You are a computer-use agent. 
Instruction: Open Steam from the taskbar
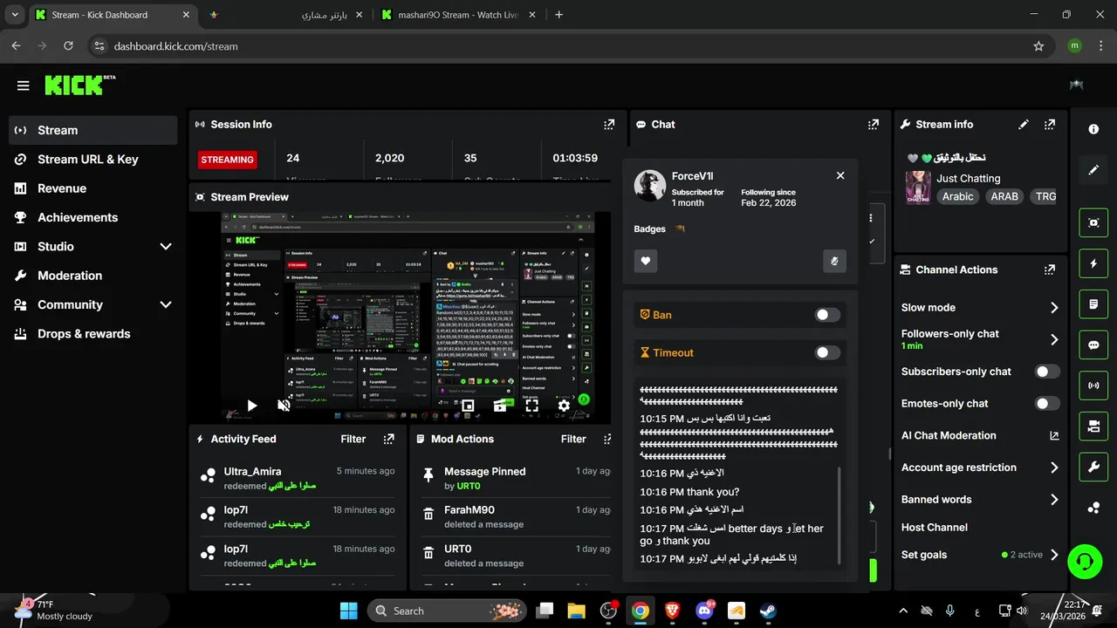tap(768, 611)
